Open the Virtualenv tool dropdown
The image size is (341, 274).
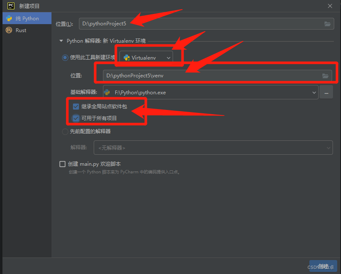tap(146, 58)
